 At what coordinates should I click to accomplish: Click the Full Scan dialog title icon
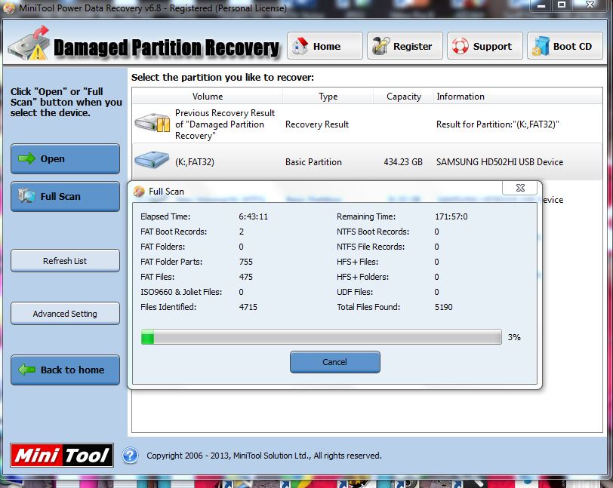tap(139, 192)
